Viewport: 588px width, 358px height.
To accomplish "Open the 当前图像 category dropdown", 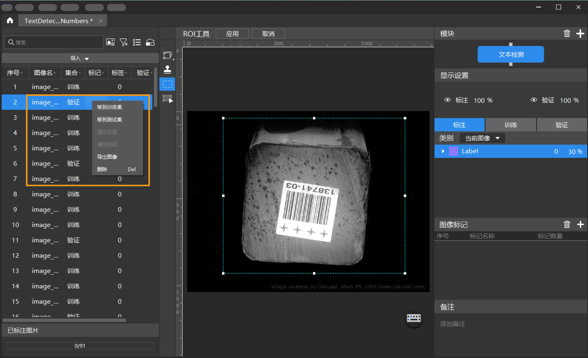I will pos(482,138).
